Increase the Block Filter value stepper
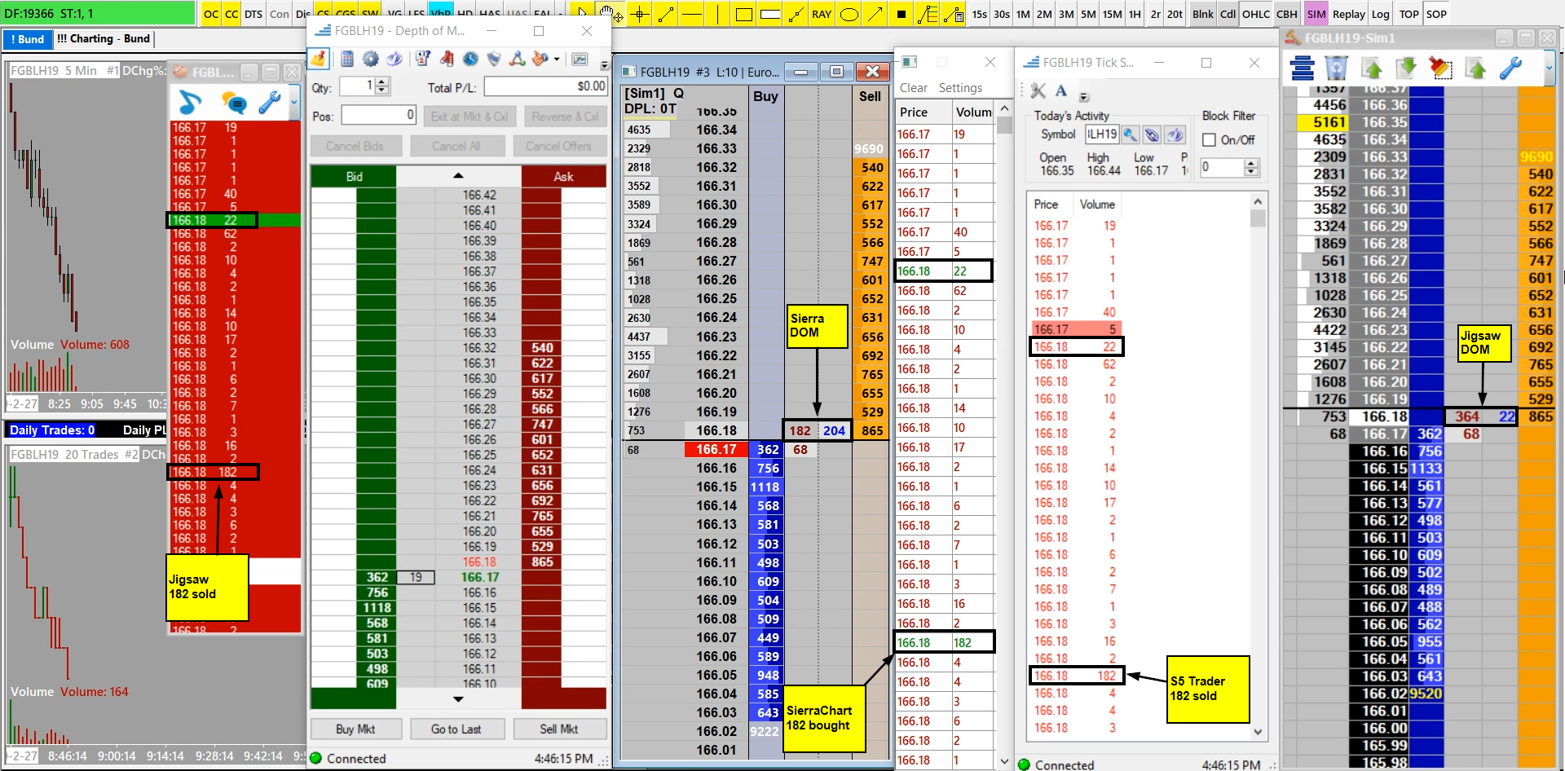This screenshot has height=771, width=1565. (x=1252, y=163)
